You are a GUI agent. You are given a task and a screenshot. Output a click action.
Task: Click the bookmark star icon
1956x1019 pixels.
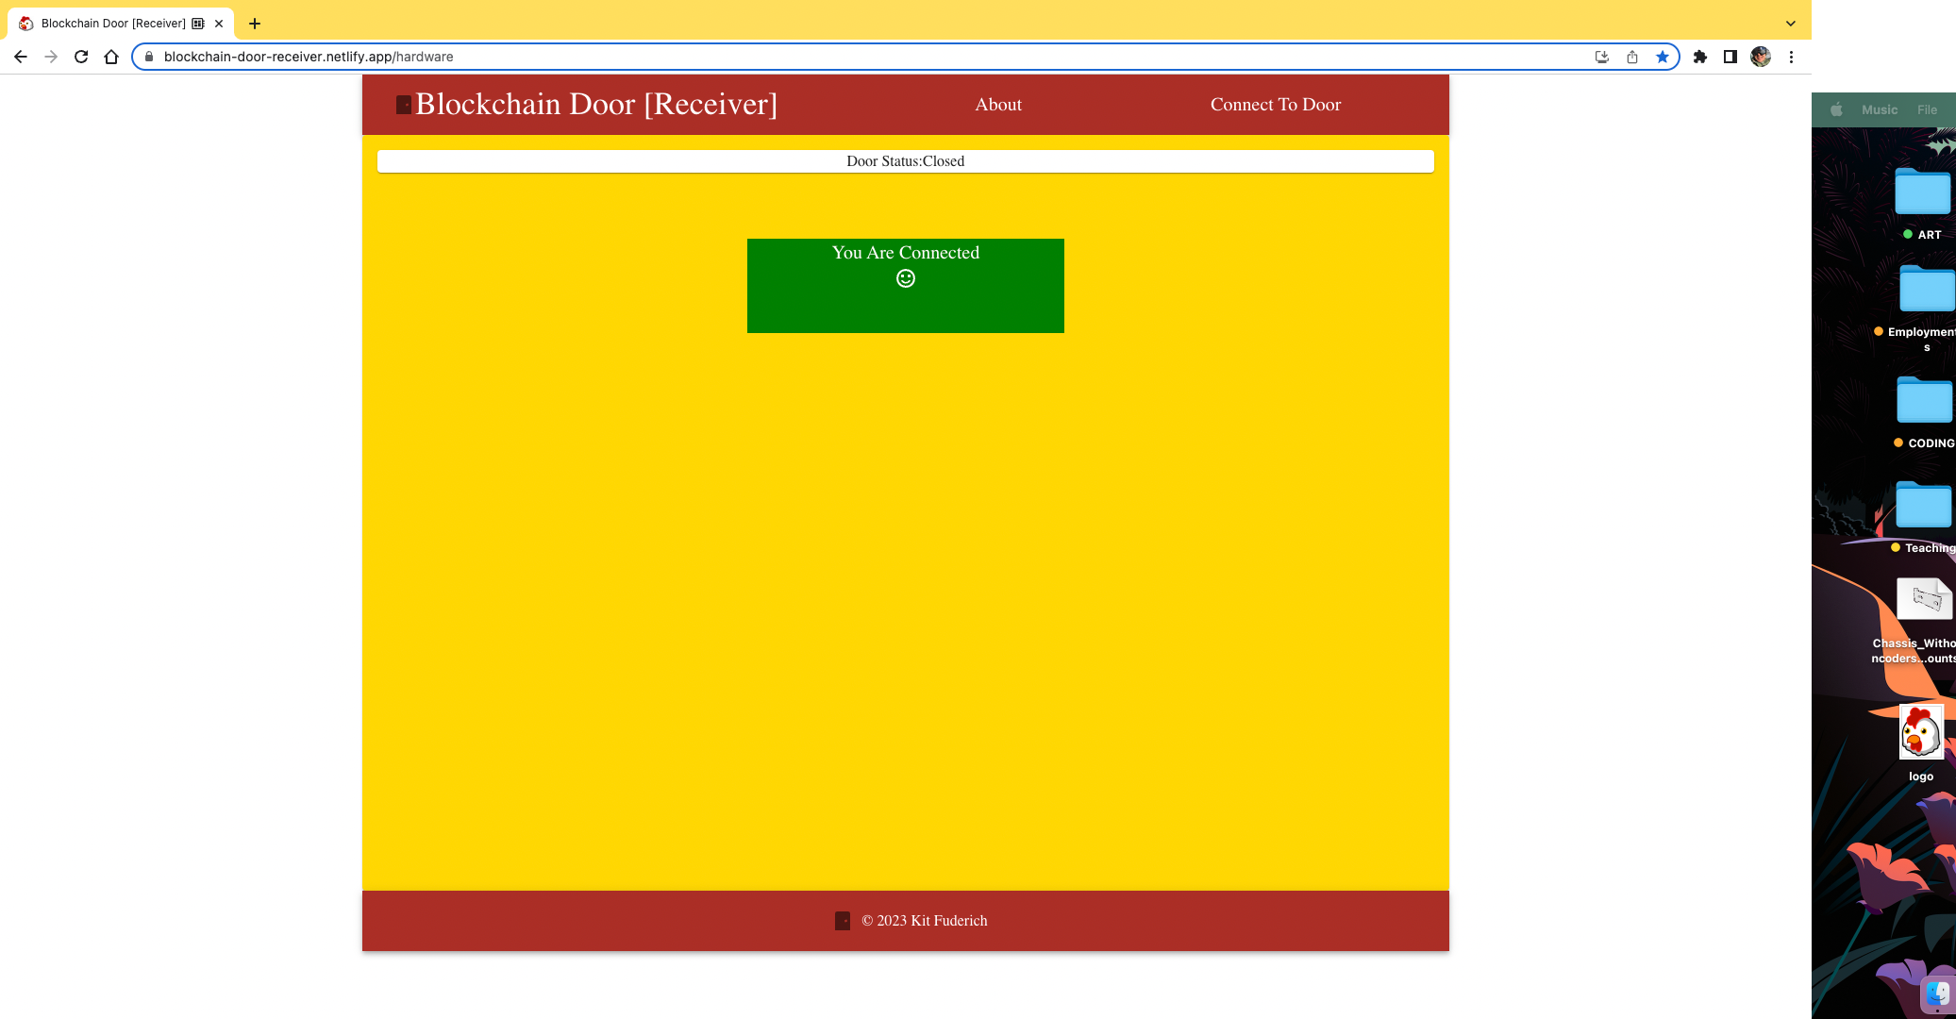tap(1663, 57)
